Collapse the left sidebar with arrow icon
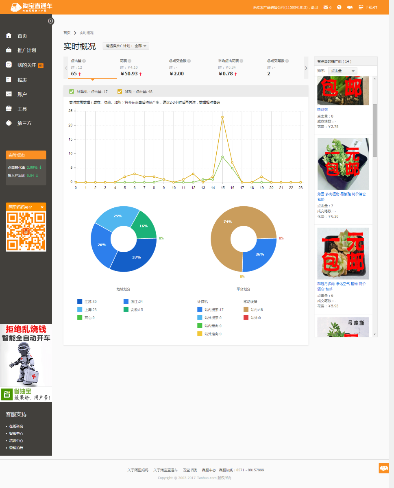Image resolution: width=394 pixels, height=488 pixels. pos(50,21)
